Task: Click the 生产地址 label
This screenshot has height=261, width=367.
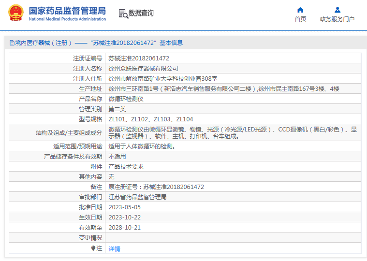Action: click(90, 89)
